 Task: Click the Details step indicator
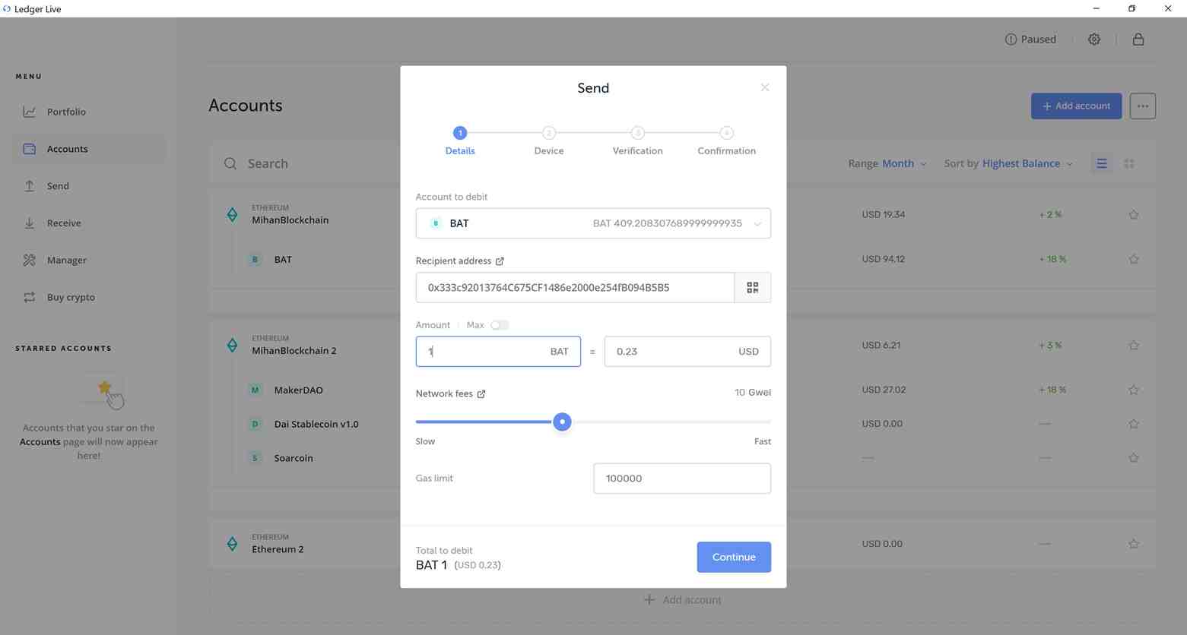[460, 141]
